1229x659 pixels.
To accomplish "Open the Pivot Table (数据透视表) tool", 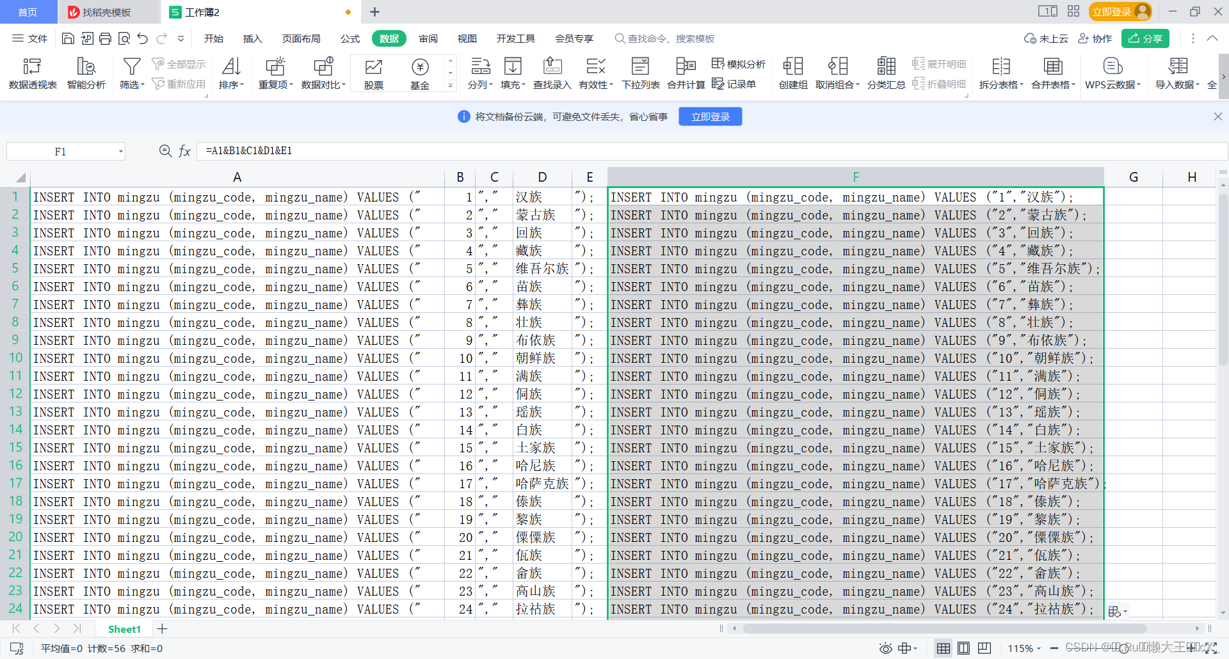I will pos(32,73).
